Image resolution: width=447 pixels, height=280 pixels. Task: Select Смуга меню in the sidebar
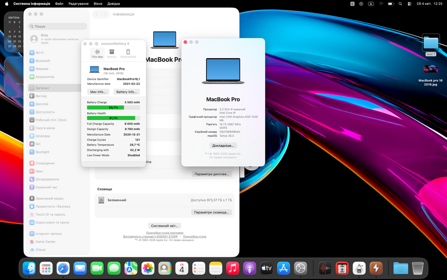tap(55, 128)
